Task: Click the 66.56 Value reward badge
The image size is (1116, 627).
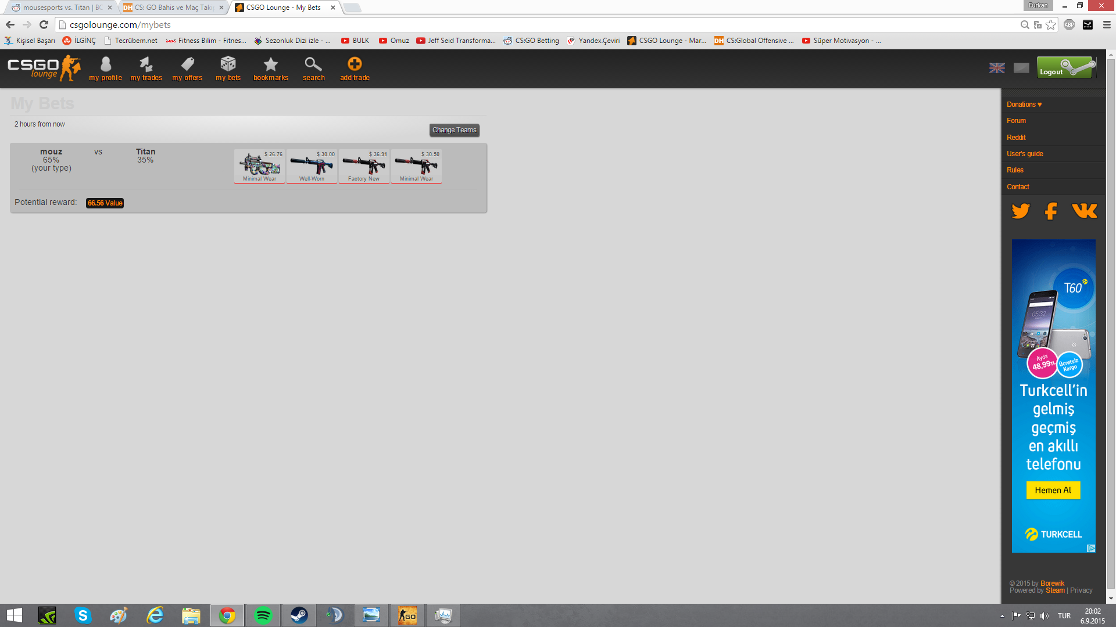Action: pyautogui.click(x=105, y=203)
